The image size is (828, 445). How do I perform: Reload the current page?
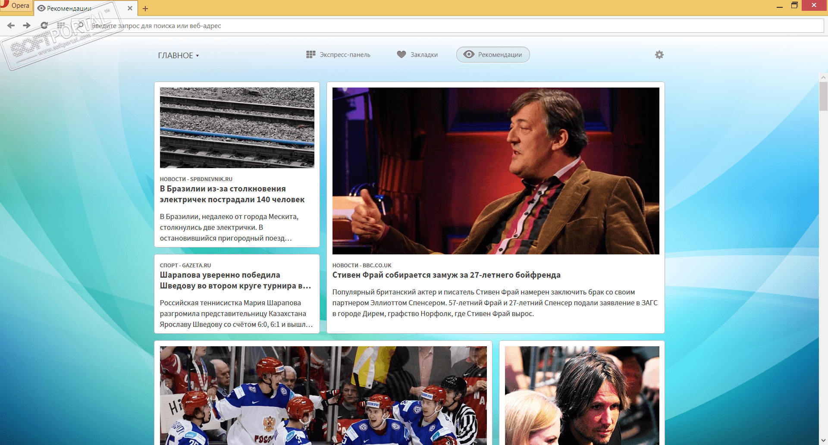44,25
